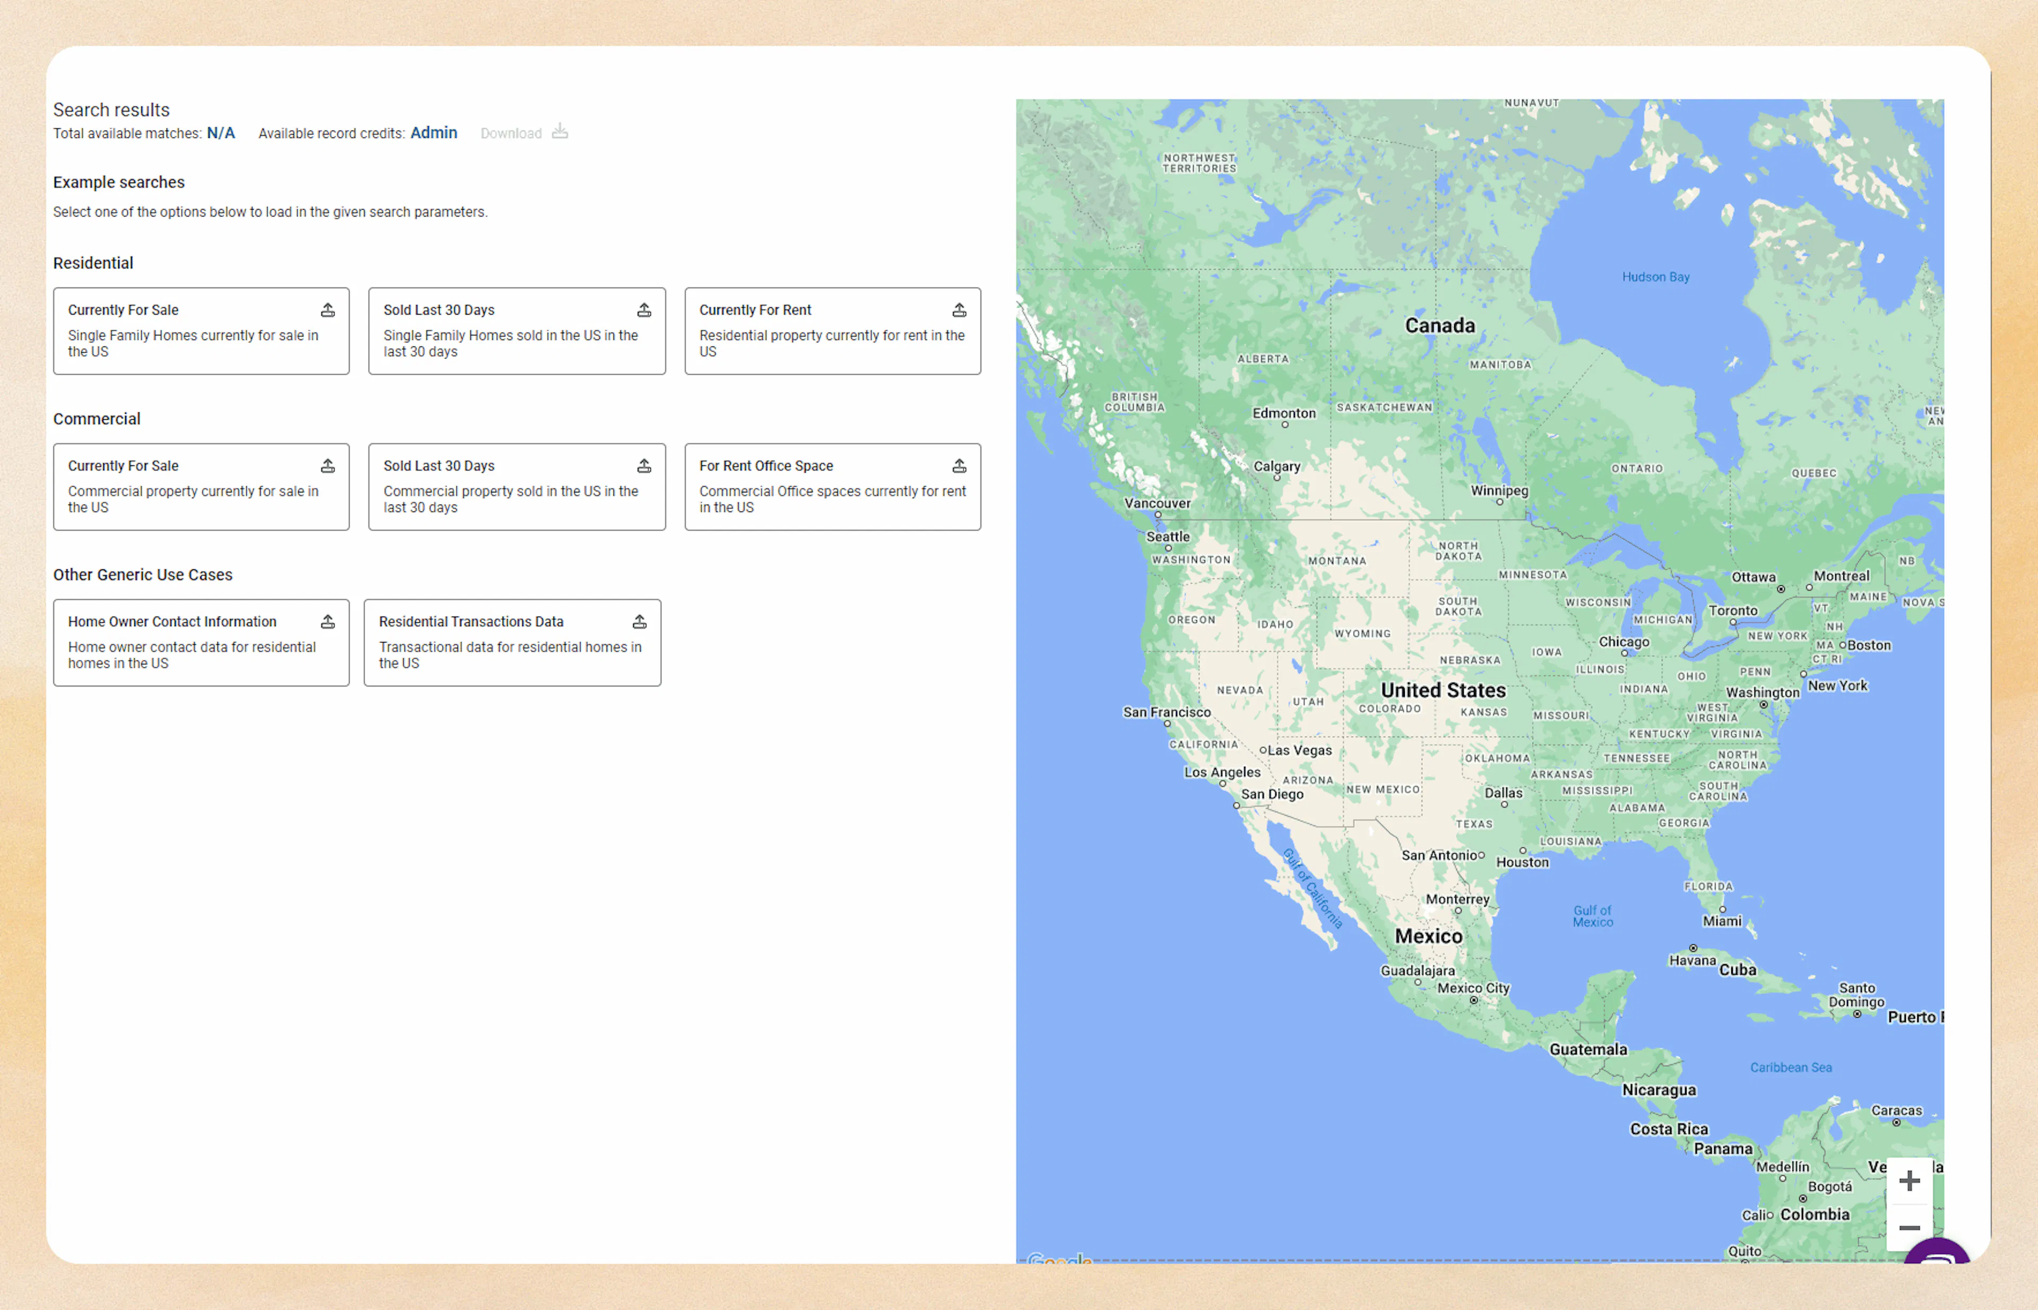Viewport: 2038px width, 1310px height.
Task: Load the Residential Transactions Data search icon
Action: pyautogui.click(x=640, y=621)
